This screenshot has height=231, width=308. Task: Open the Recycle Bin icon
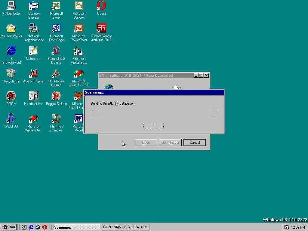click(11, 76)
